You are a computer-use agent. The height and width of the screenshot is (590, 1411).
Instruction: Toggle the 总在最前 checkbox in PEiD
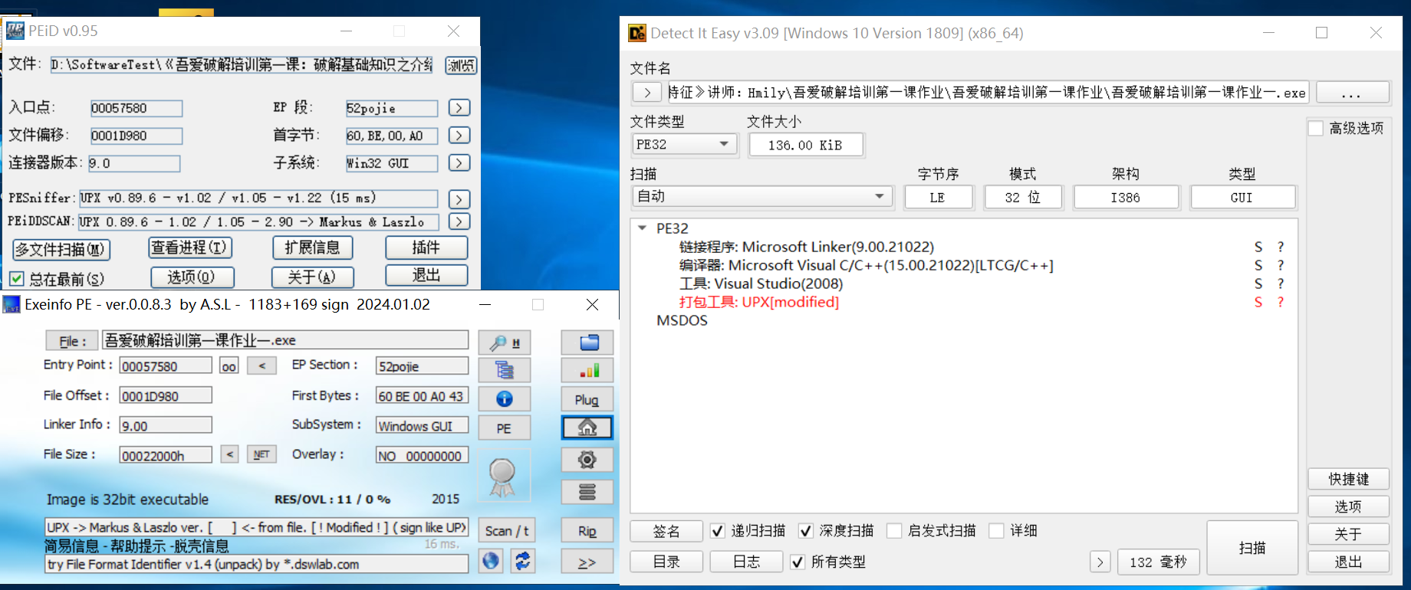tap(17, 279)
